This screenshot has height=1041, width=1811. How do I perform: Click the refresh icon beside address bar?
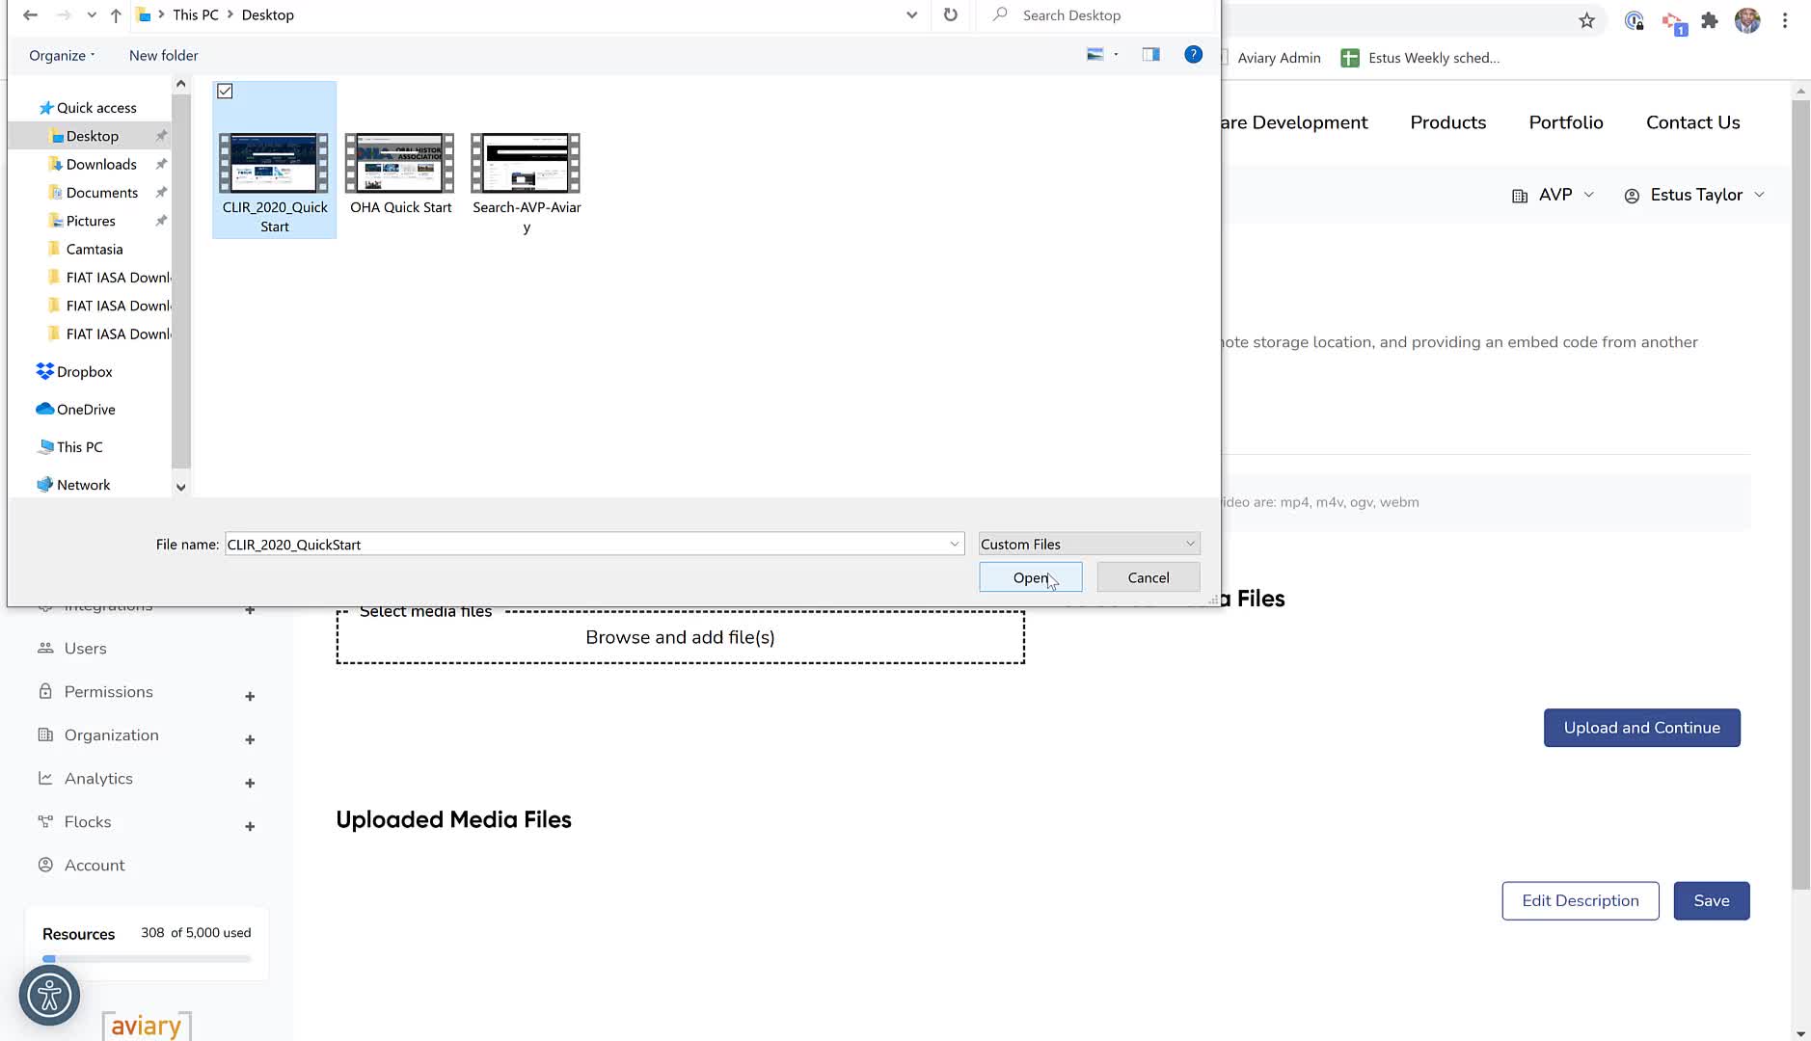(951, 15)
